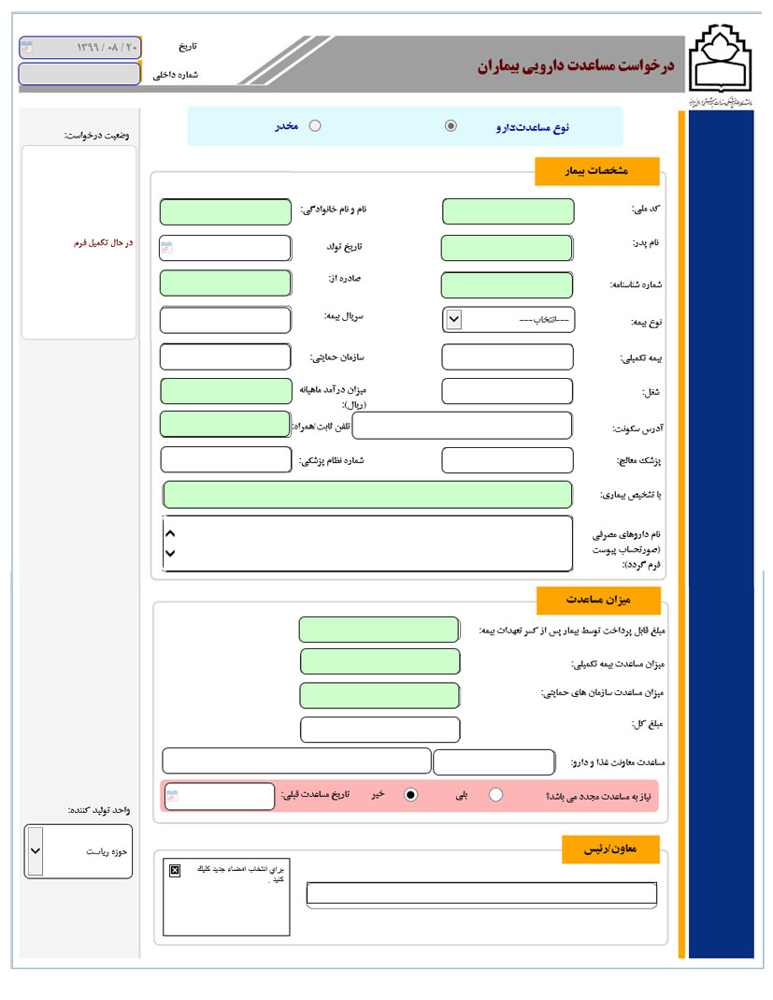The image size is (773, 1000).
Task: Focus the شماره نظام پزشکی field
Action: pyautogui.click(x=226, y=460)
